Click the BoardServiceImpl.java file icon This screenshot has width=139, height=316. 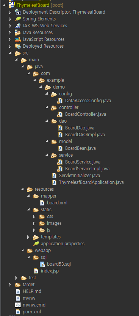tap(60, 169)
